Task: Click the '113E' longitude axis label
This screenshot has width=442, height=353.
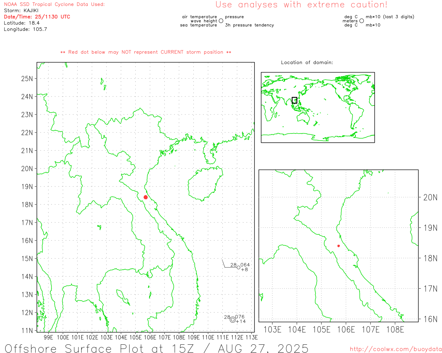Action: (251, 337)
